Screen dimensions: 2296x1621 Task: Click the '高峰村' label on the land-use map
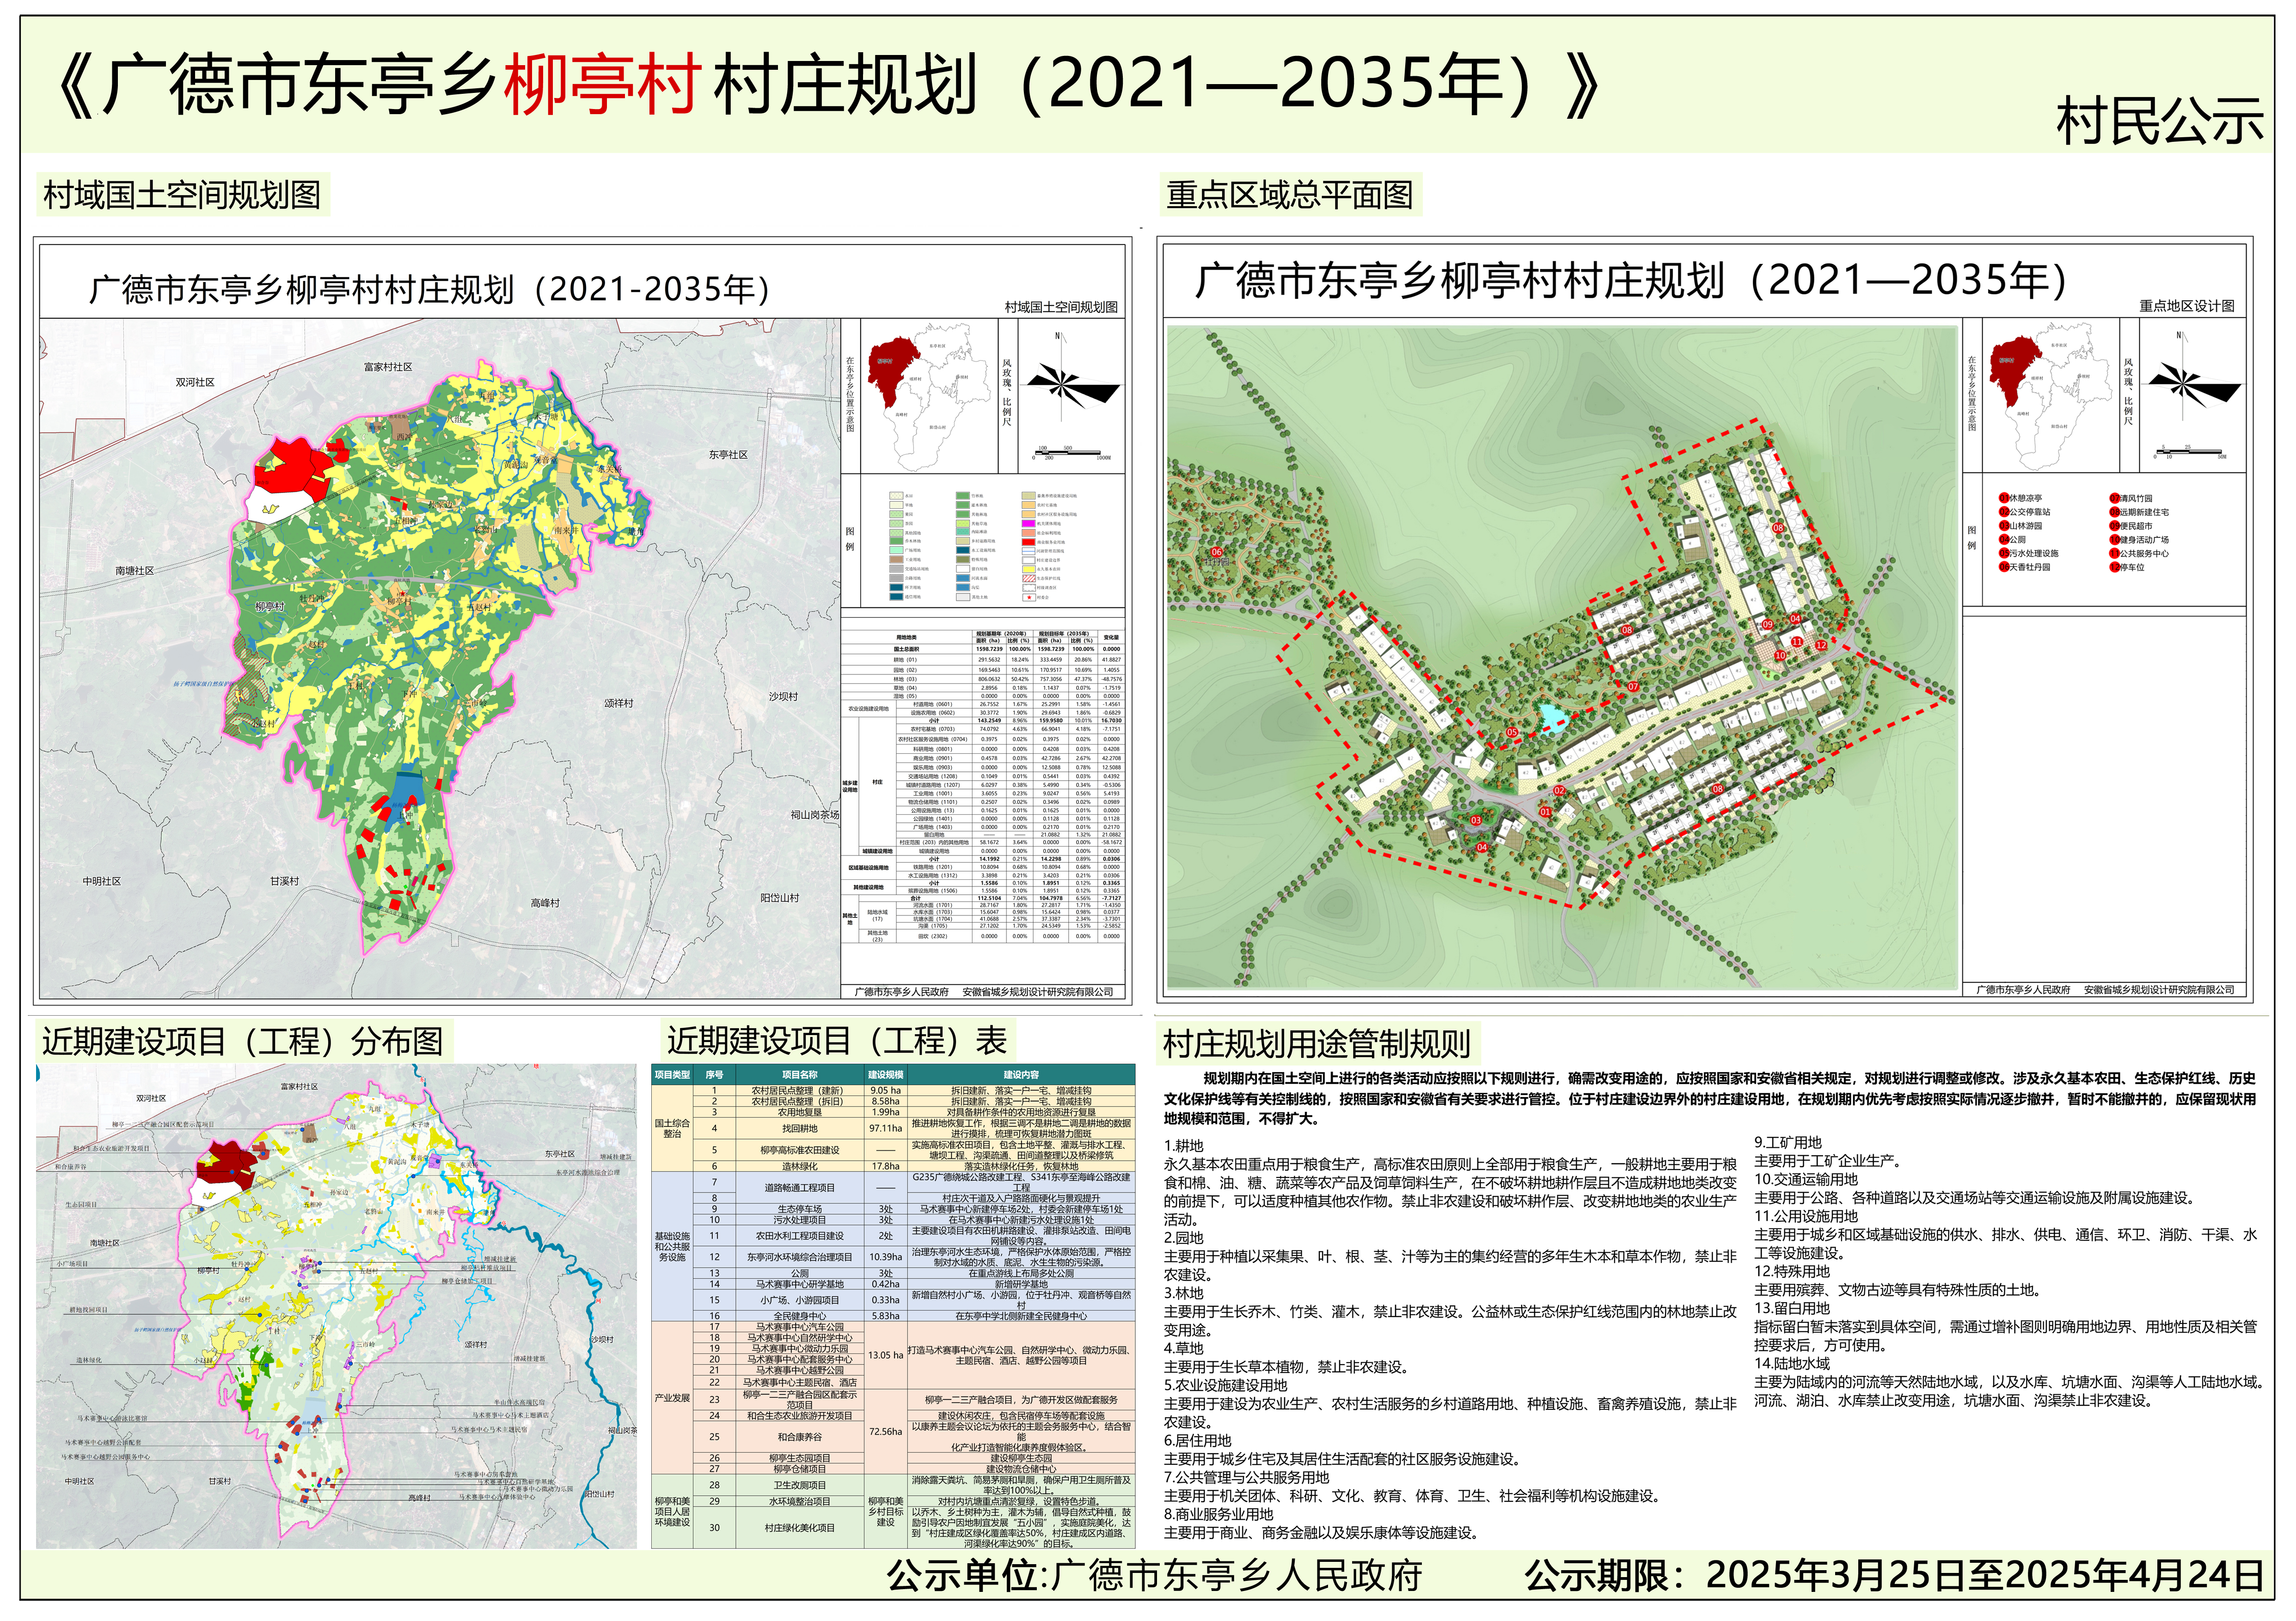click(545, 902)
